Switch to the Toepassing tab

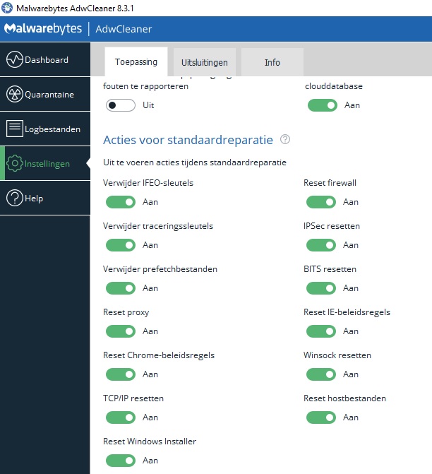(136, 61)
